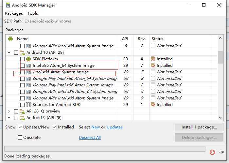
Task: Click the Android robot icon in Name header
Action: [10, 38]
